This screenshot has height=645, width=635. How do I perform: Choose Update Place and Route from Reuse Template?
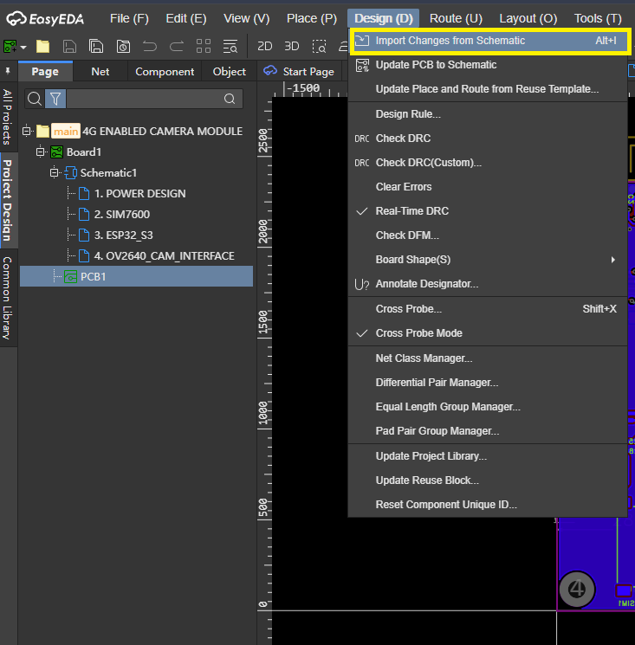pos(487,89)
